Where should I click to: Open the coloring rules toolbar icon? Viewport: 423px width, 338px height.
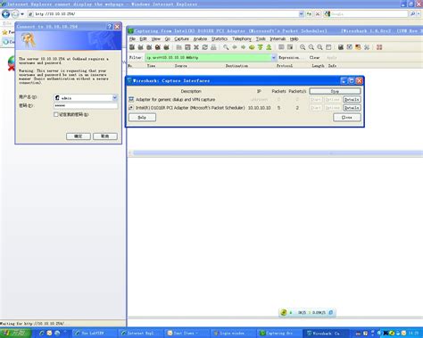pyautogui.click(x=358, y=47)
